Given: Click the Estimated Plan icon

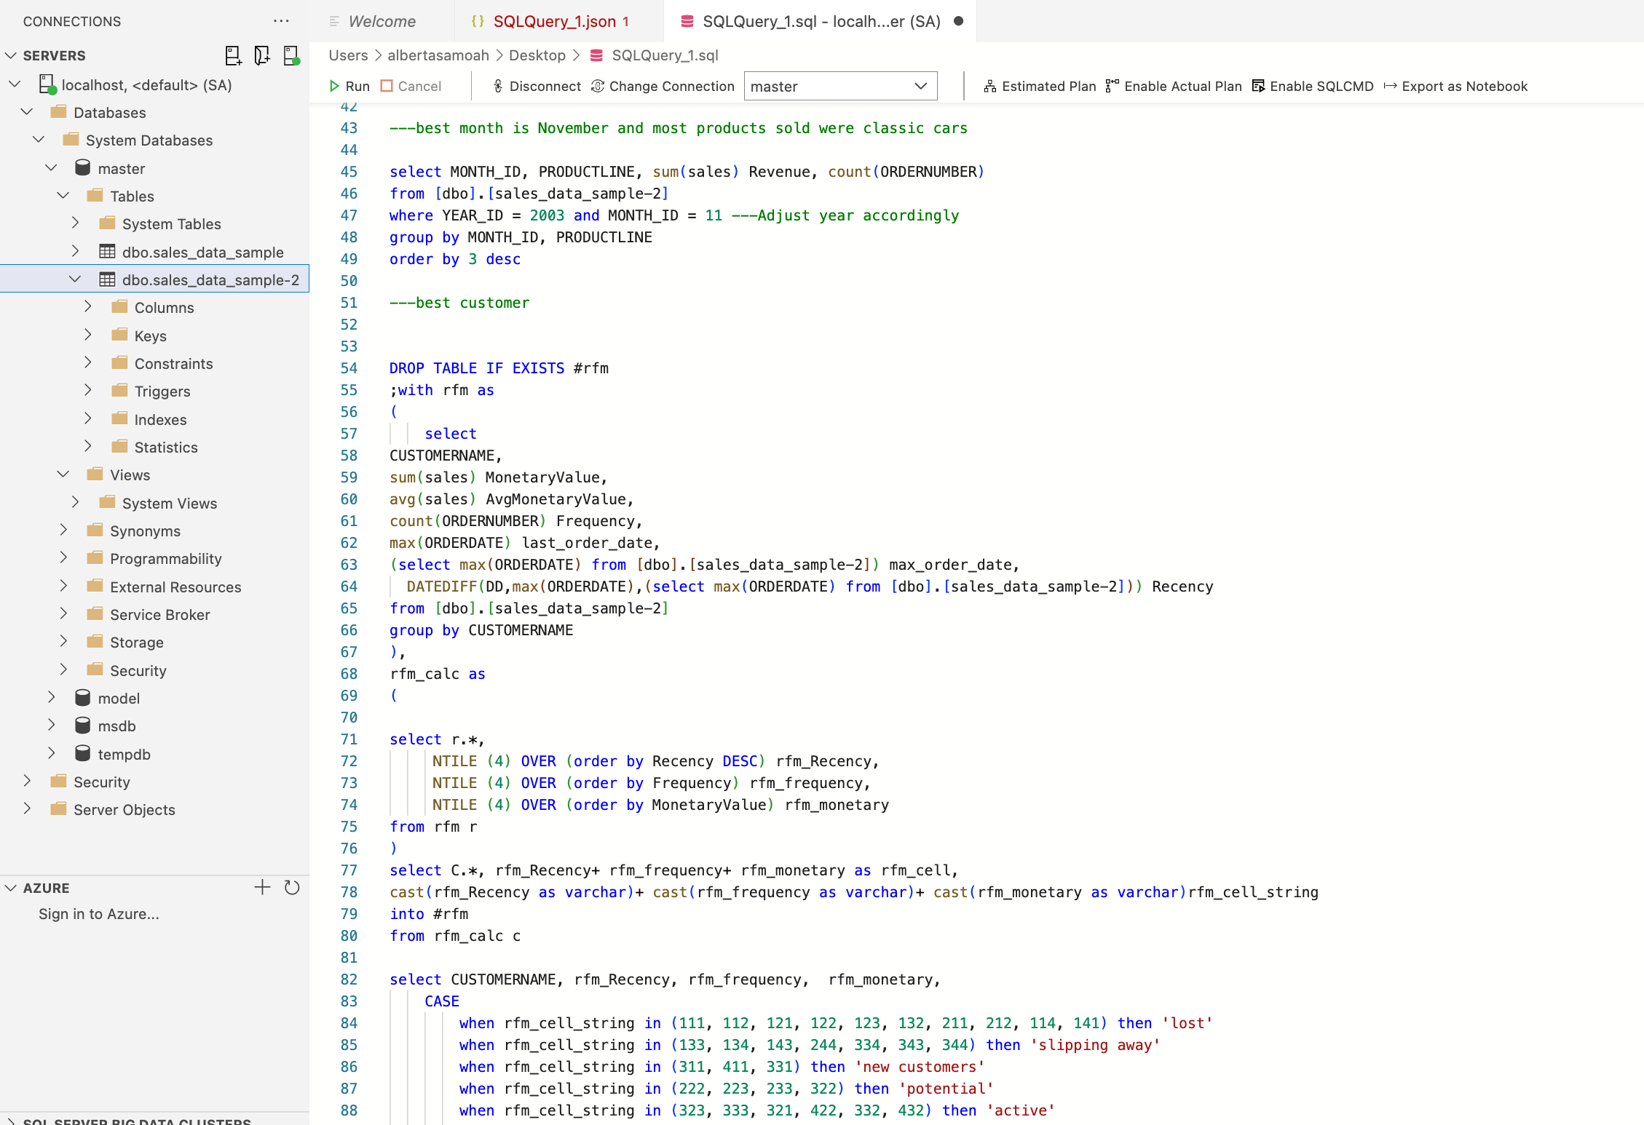Looking at the screenshot, I should pyautogui.click(x=990, y=86).
